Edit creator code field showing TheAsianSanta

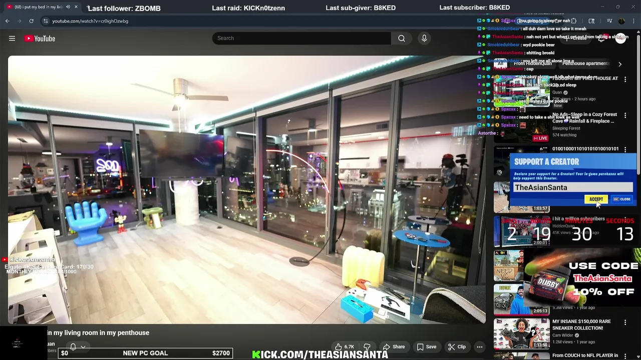coord(573,187)
